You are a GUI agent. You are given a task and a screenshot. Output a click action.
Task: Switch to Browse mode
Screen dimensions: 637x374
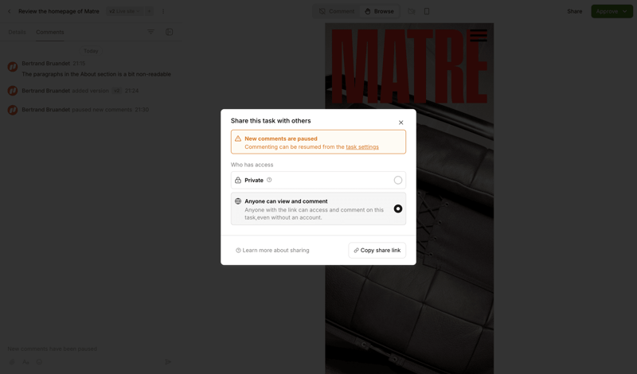click(x=379, y=11)
